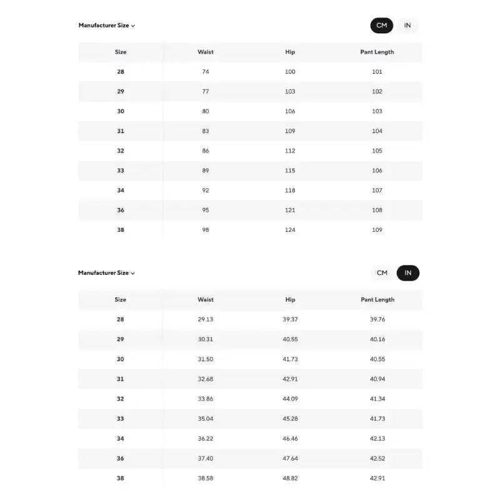Click pant length value 42.91 in last row
500x500 pixels.
point(377,478)
